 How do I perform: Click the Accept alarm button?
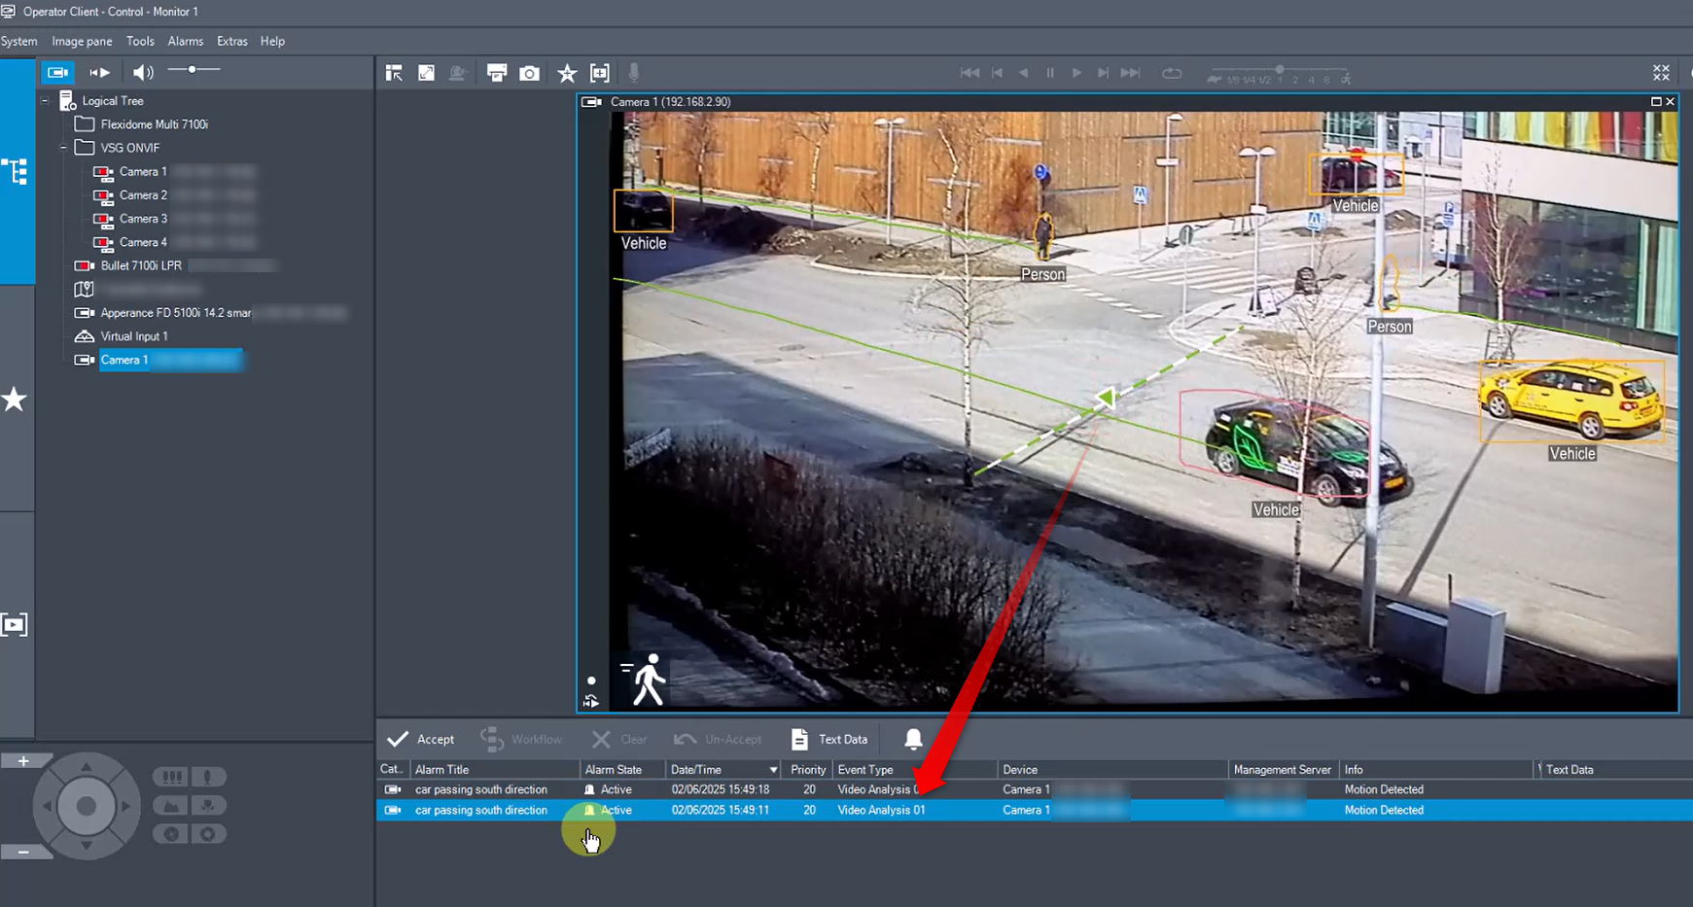421,740
